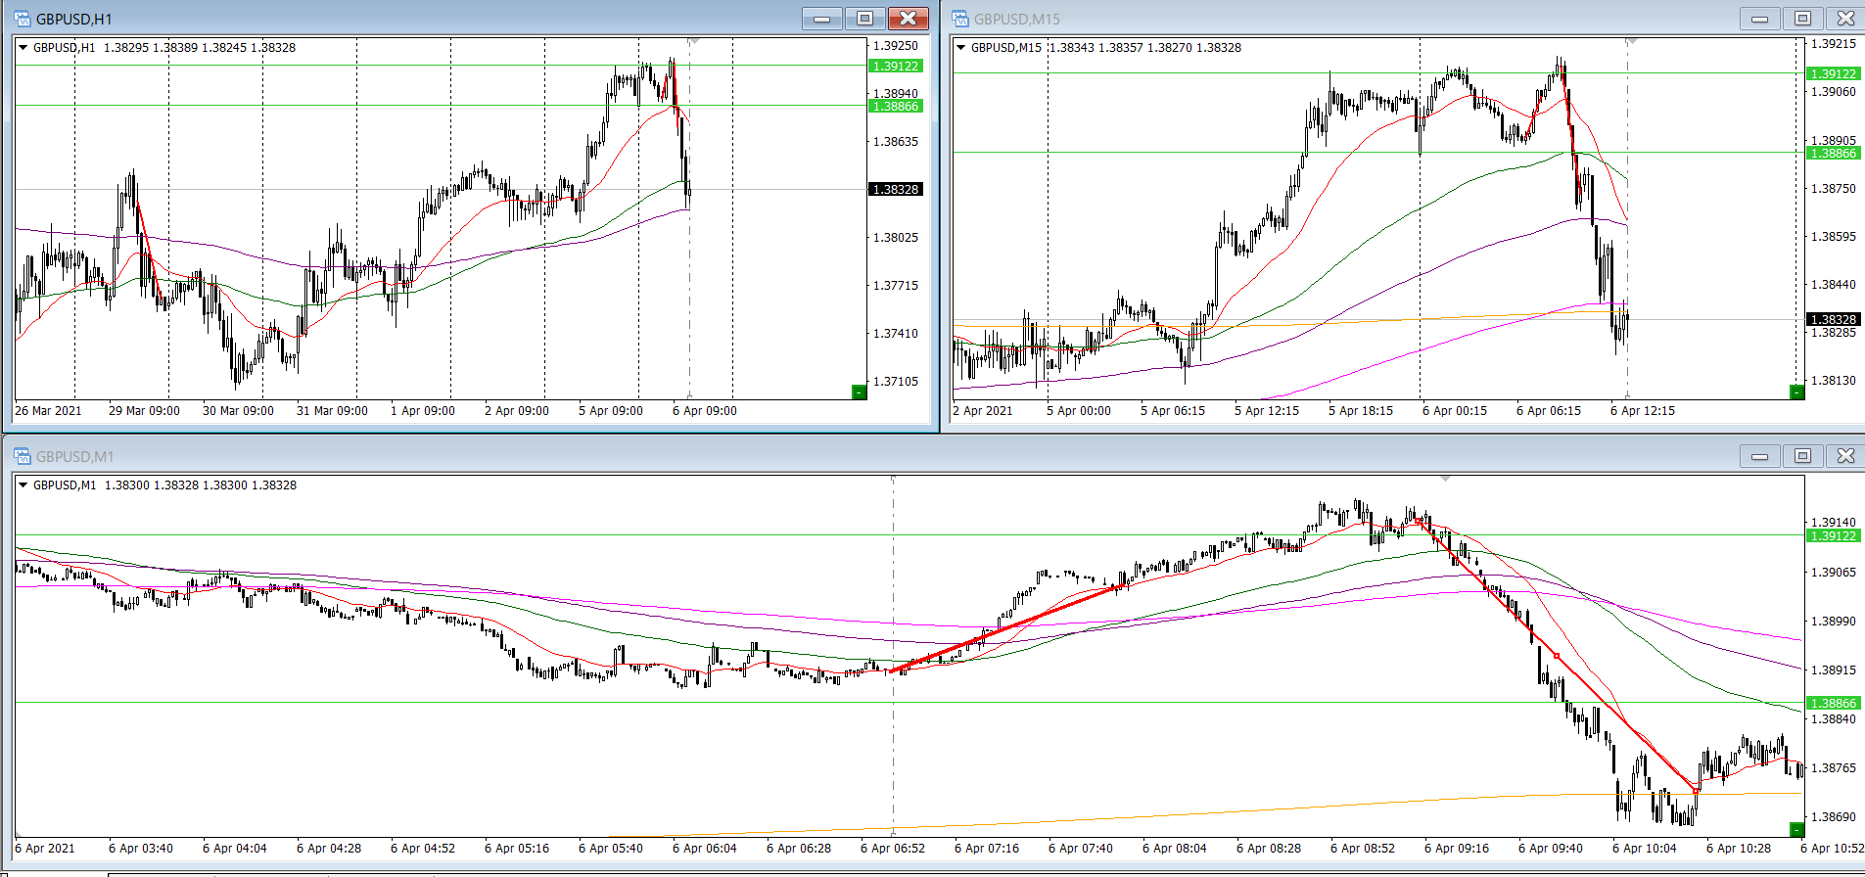Screen dimensions: 1865x877
Task: Minimize the GBPUSD,M15 window
Action: (1760, 19)
